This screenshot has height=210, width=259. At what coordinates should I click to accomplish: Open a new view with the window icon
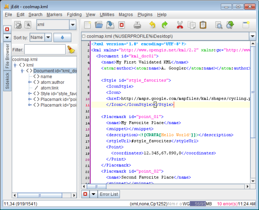pos(246,25)
